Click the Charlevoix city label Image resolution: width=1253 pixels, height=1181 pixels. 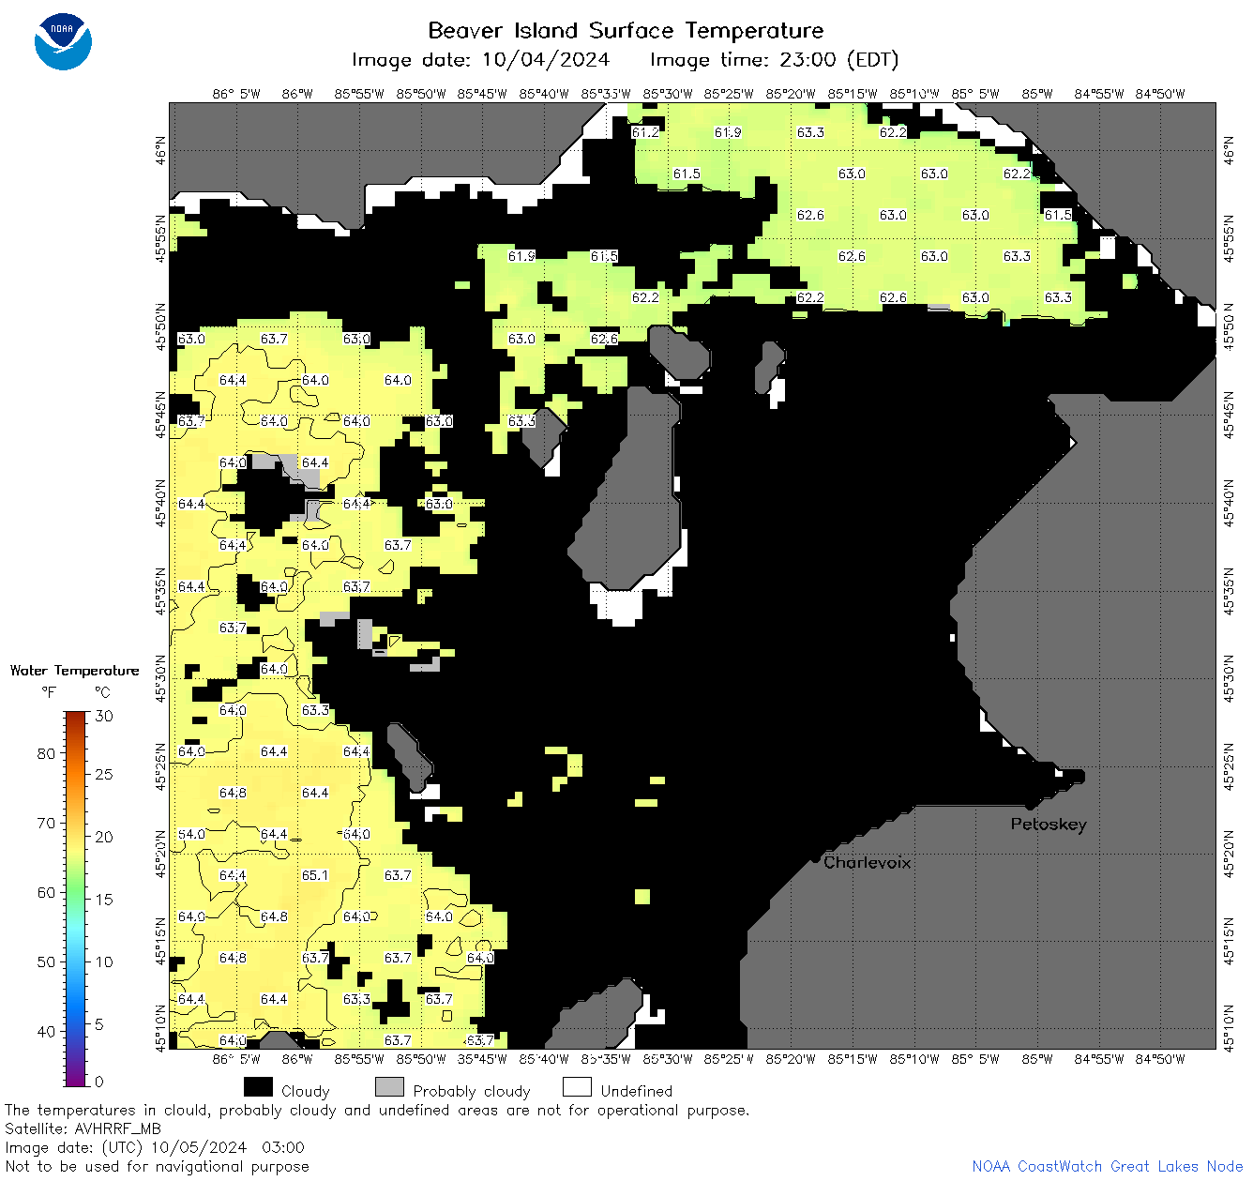[867, 862]
